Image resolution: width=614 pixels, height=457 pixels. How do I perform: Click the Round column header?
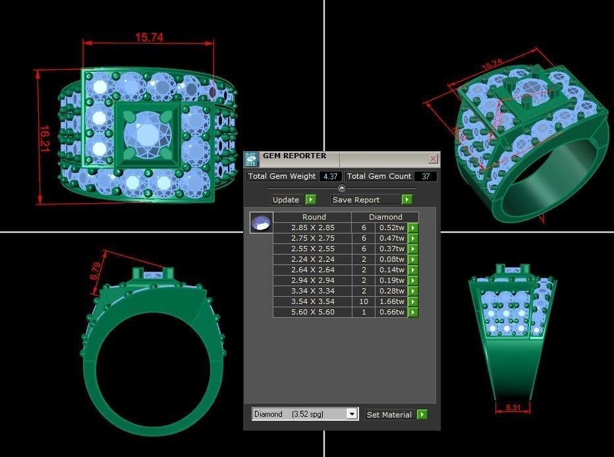[312, 217]
